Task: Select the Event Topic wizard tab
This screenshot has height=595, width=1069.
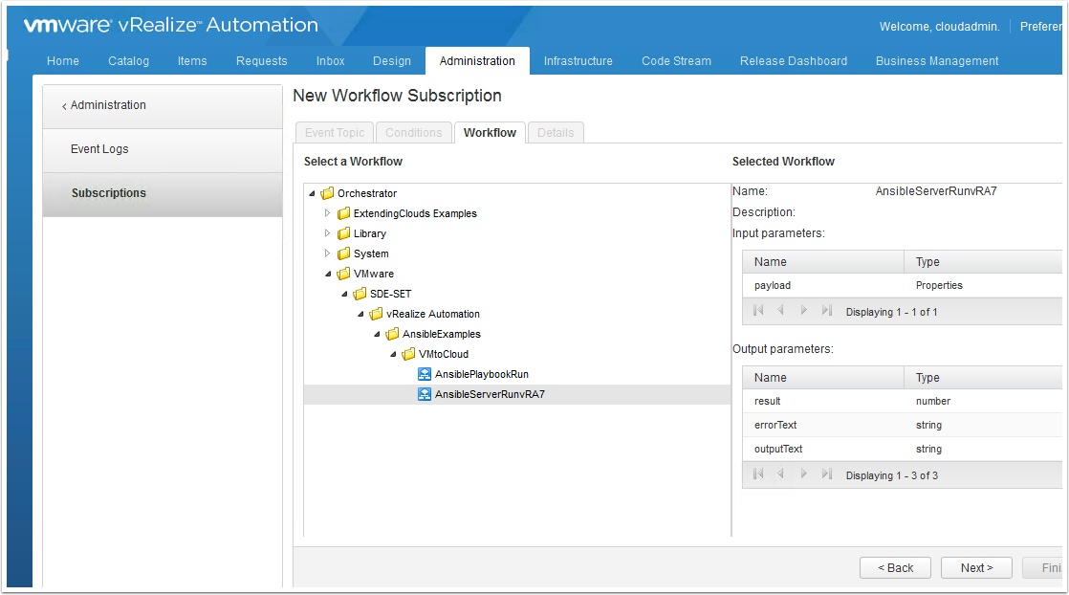Action: [x=335, y=132]
